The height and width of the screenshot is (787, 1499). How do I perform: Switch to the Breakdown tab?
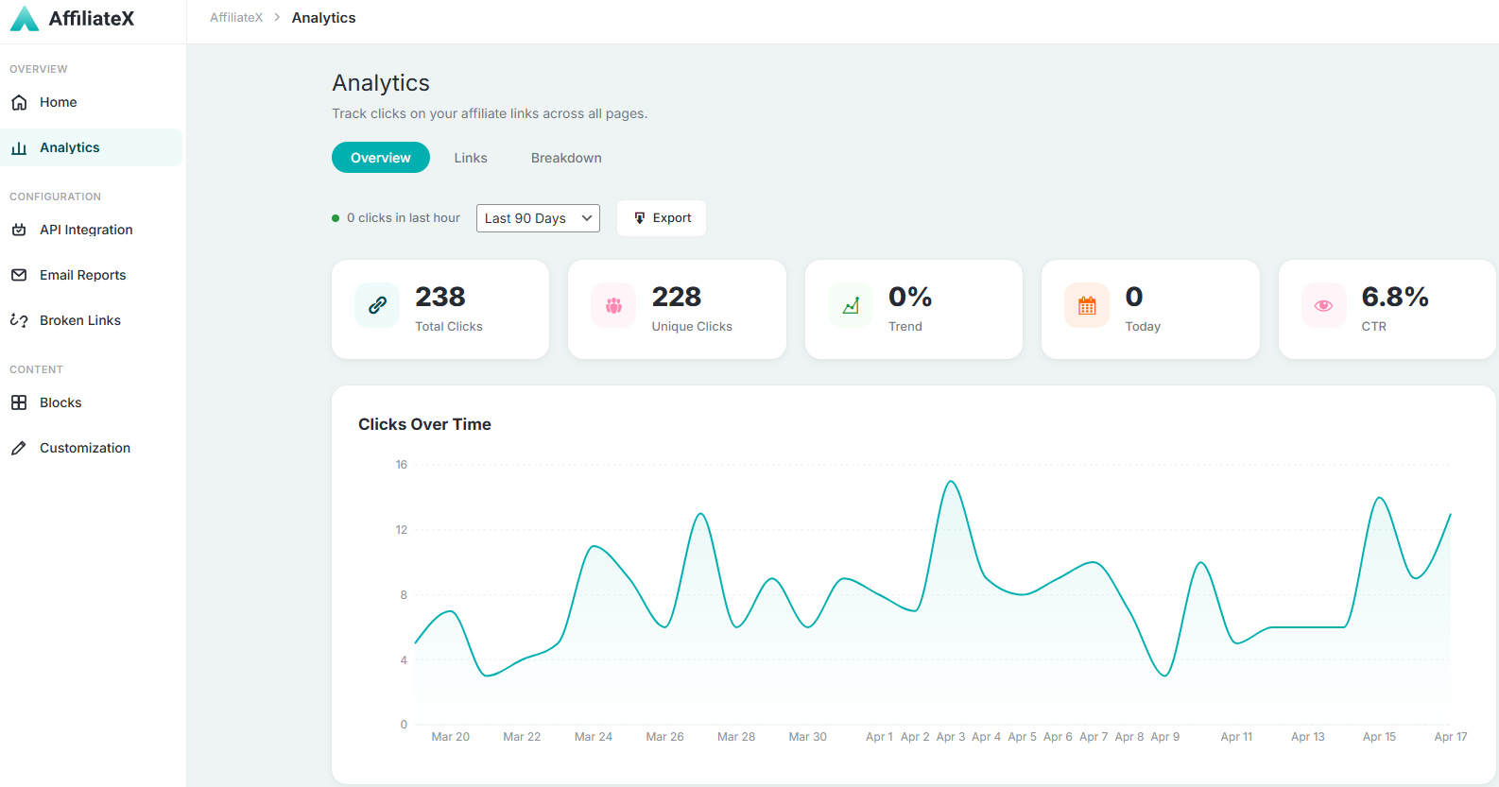566,158
